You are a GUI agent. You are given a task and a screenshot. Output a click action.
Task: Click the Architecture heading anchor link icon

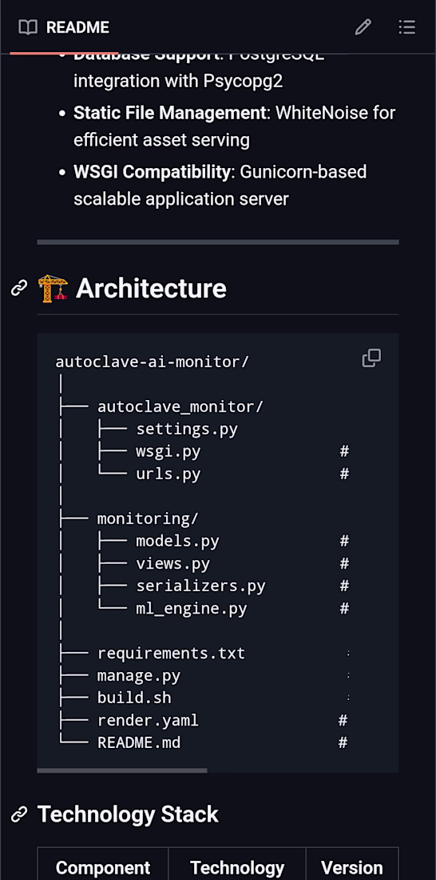20,289
